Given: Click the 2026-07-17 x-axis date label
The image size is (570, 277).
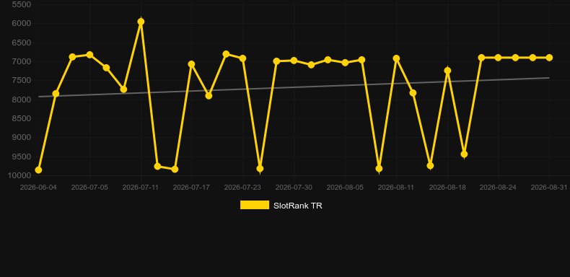Looking at the screenshot, I should [x=192, y=188].
